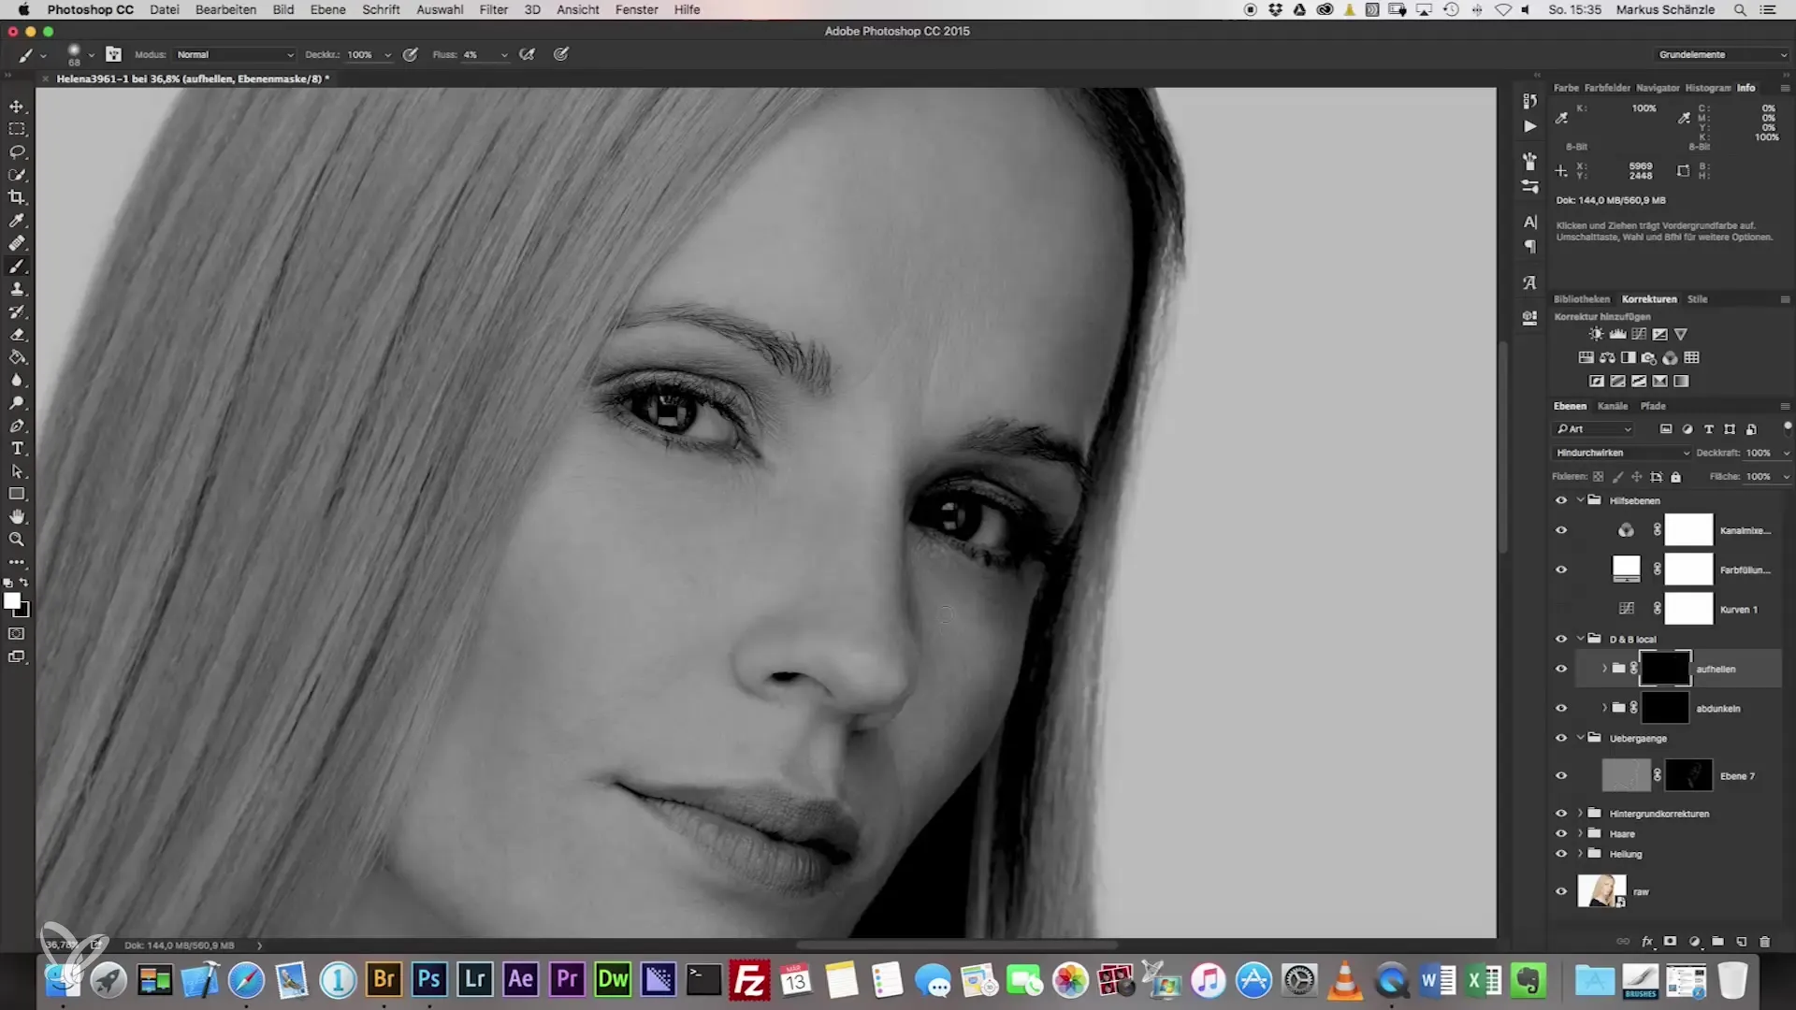Screen dimensions: 1796x1010
Task: Open the layer effects fx icon
Action: coord(1647,942)
